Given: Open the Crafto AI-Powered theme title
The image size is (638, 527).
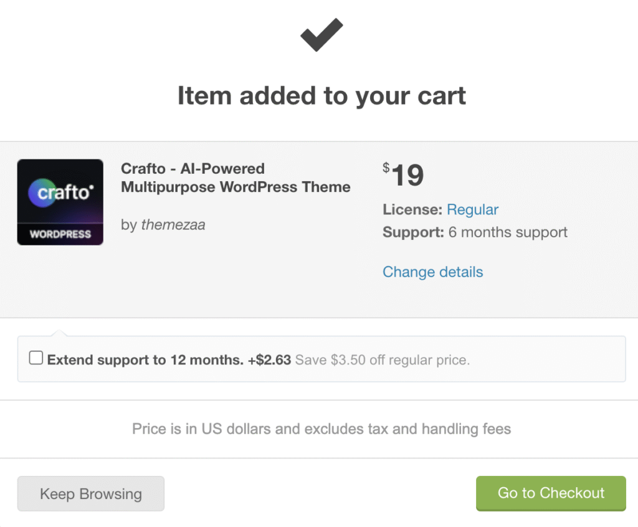Looking at the screenshot, I should pyautogui.click(x=236, y=178).
